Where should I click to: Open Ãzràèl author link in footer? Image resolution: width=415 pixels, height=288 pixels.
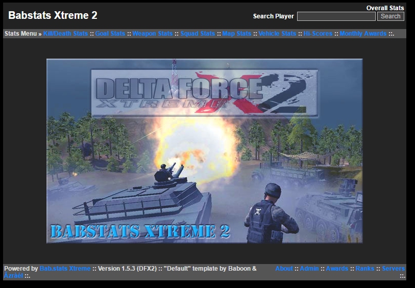click(13, 276)
